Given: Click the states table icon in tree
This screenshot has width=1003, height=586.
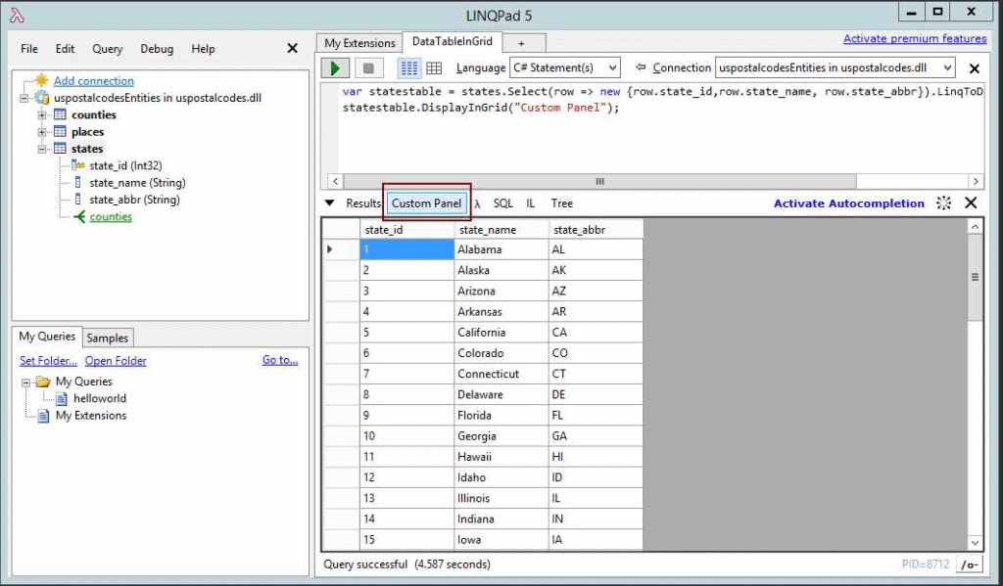Looking at the screenshot, I should (x=60, y=149).
